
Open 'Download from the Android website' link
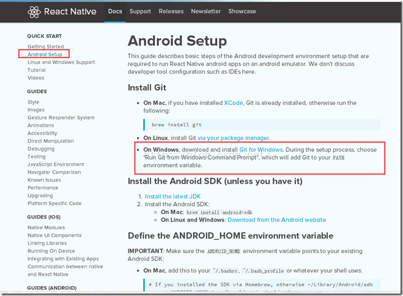277,220
